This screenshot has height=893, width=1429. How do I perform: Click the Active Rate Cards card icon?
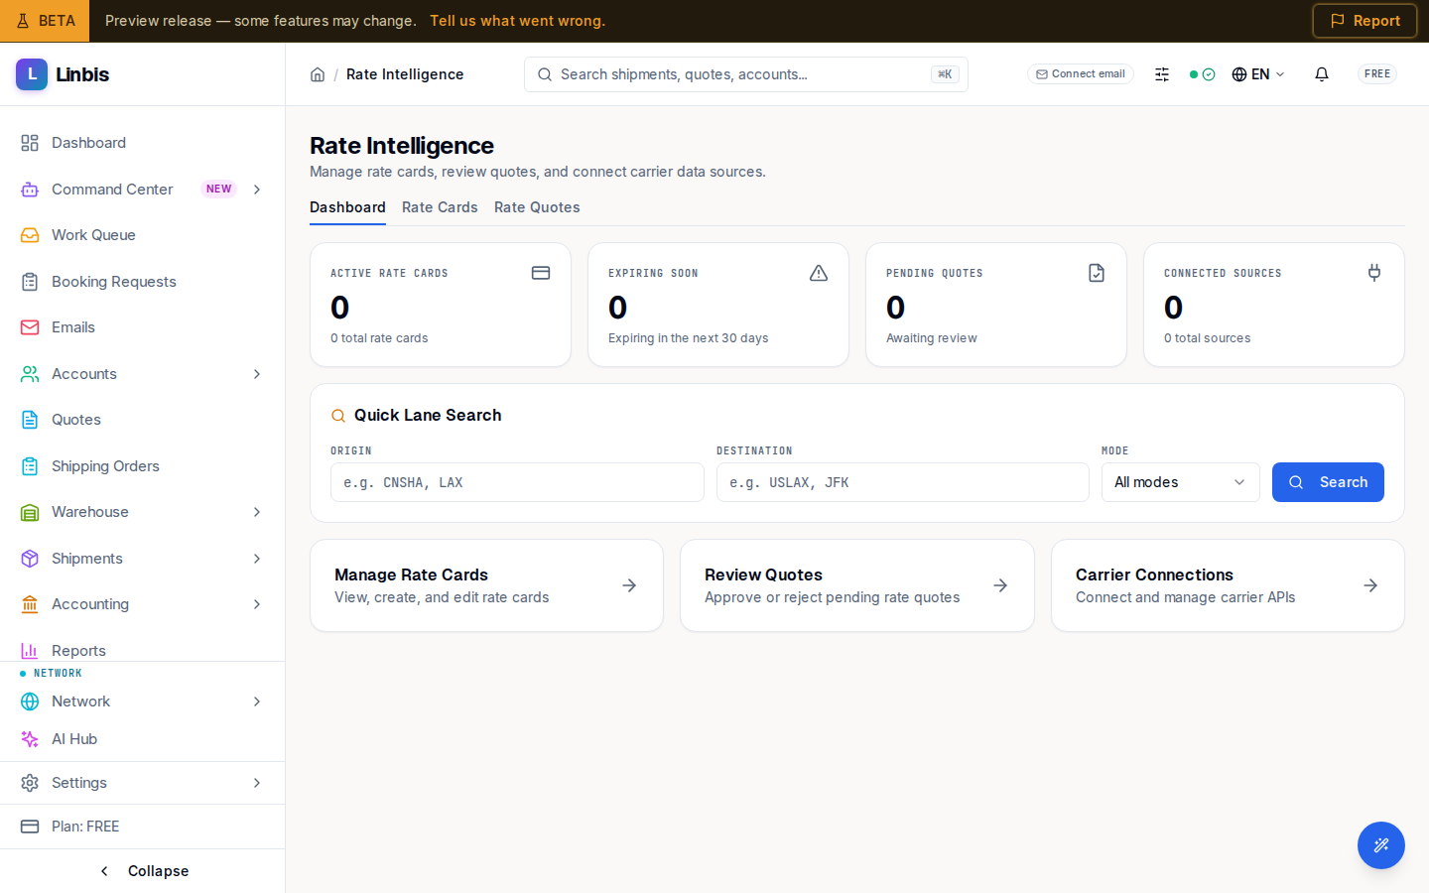click(541, 273)
